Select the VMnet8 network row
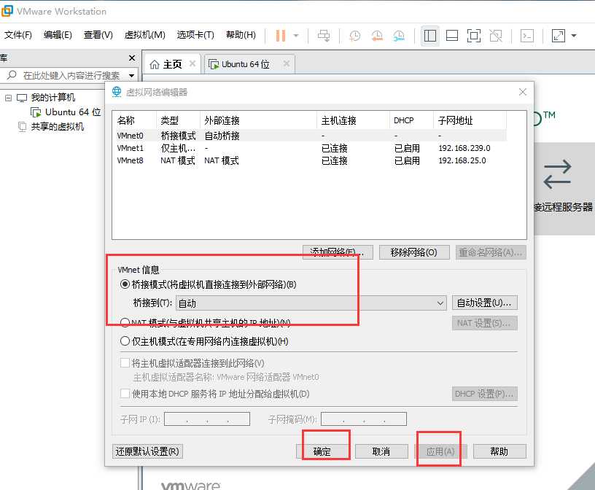Screen dimensions: 595x490 pyautogui.click(x=311, y=160)
